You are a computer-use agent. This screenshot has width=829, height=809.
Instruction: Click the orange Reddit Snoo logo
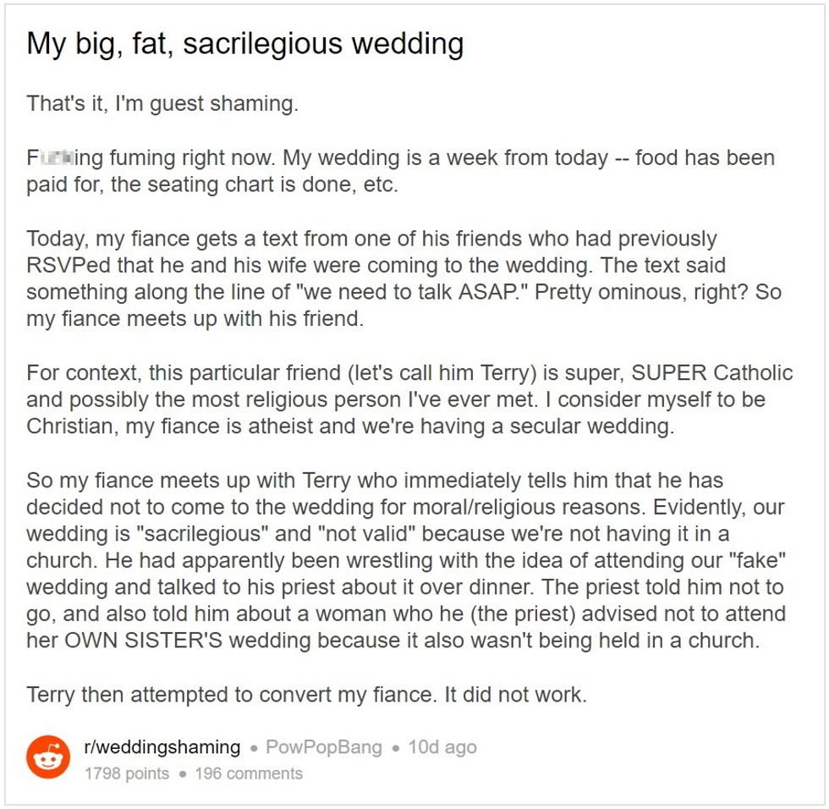[48, 757]
